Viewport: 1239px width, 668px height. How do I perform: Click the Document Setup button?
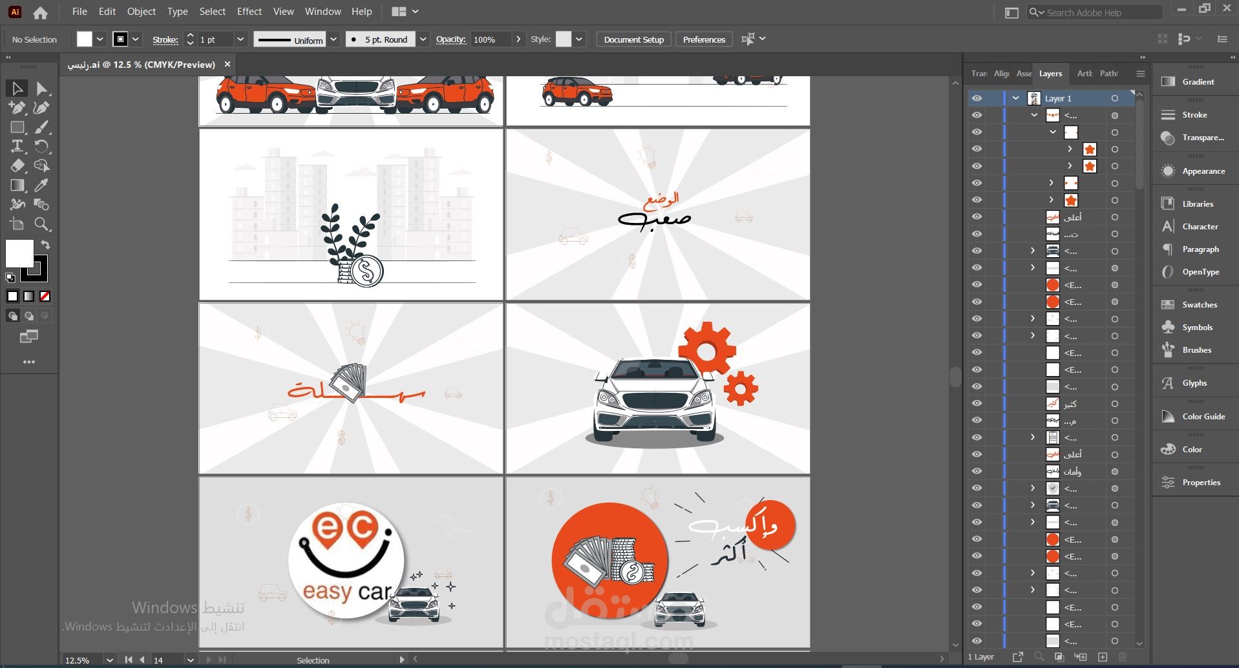click(634, 39)
